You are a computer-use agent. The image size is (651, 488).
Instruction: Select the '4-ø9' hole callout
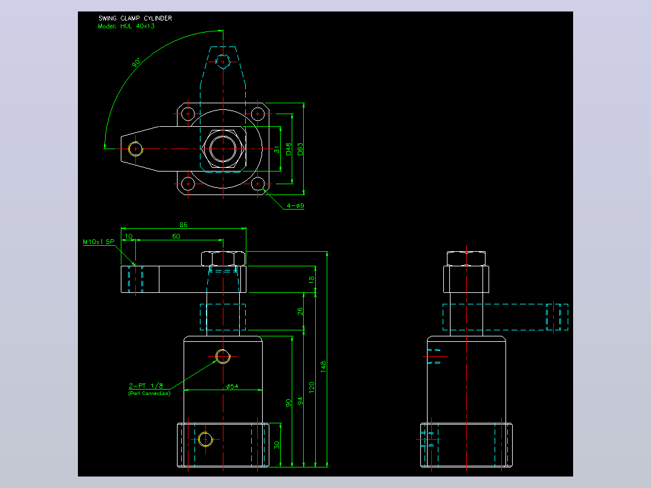(x=295, y=205)
